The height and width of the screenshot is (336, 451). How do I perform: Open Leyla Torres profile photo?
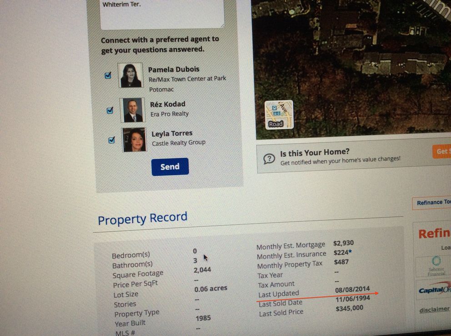(x=134, y=140)
